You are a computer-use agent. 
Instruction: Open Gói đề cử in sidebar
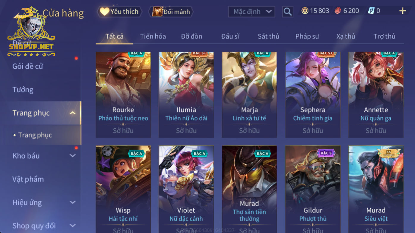28,66
